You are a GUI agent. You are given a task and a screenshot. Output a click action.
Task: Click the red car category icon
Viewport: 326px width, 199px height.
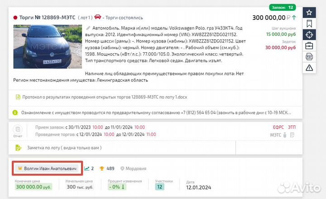(98, 17)
